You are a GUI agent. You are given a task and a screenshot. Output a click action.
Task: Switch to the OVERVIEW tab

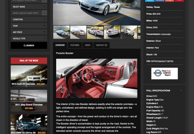tap(60, 45)
